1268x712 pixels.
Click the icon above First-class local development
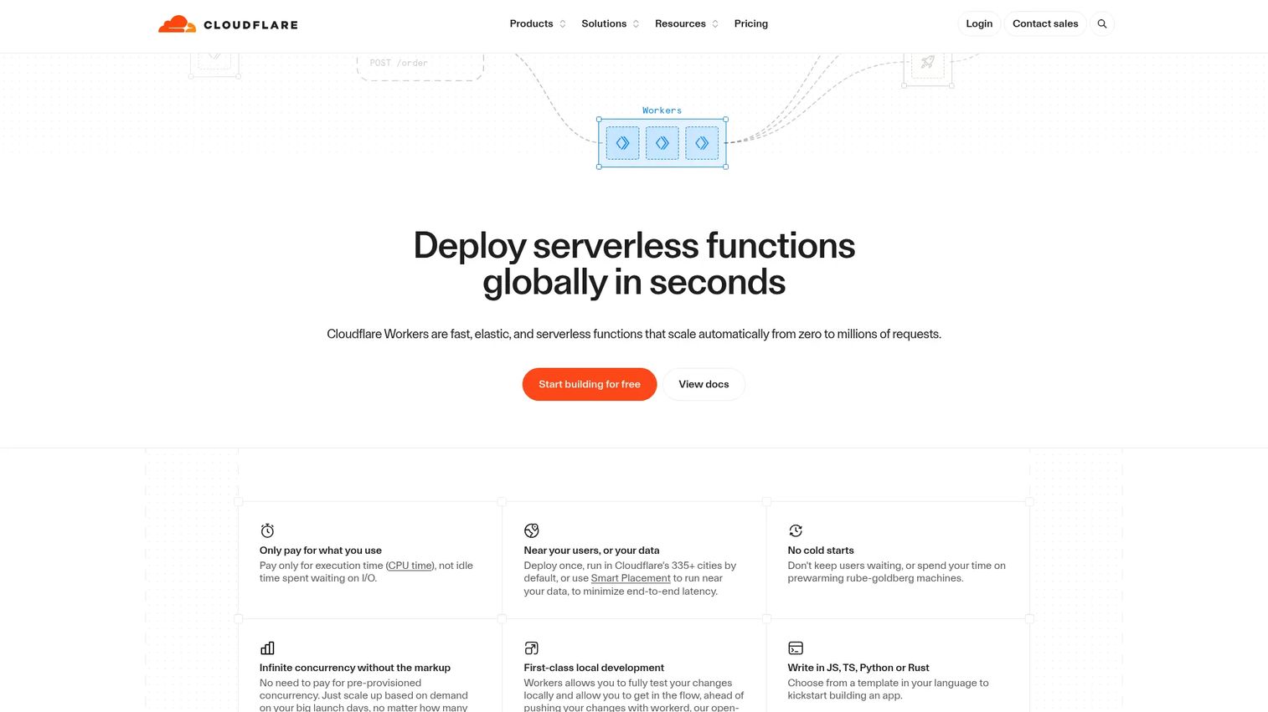coord(532,648)
